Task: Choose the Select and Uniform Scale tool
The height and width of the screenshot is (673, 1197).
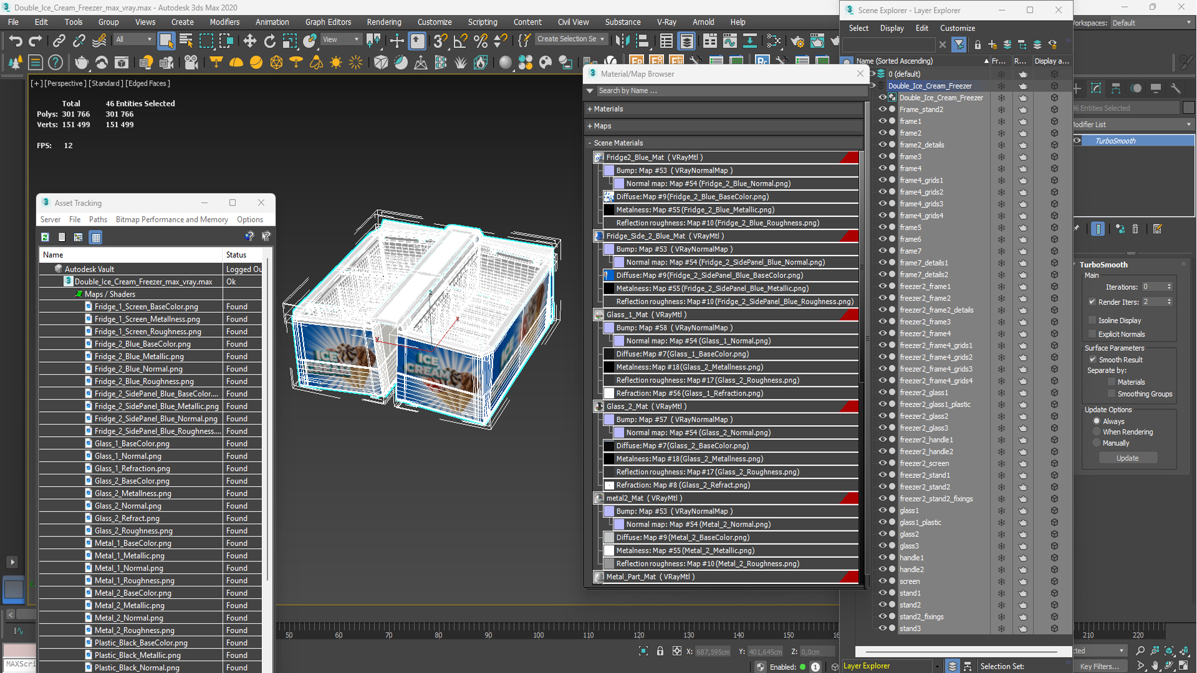Action: click(x=289, y=41)
